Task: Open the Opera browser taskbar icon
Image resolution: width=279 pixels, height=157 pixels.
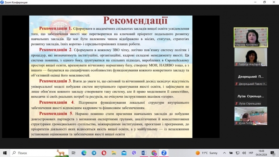Action: (104, 153)
